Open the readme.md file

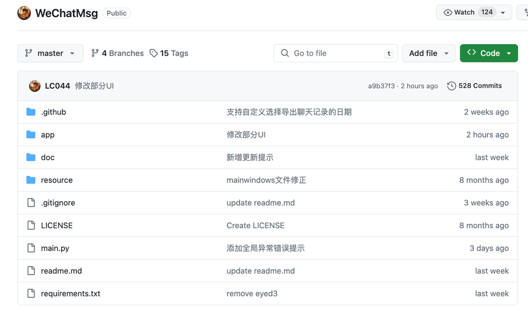tap(62, 271)
